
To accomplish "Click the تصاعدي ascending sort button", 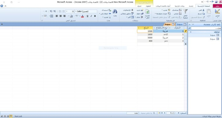I will [177, 10].
